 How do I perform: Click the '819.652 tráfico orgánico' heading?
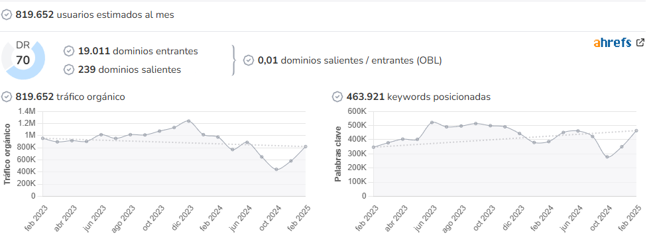click(x=70, y=97)
